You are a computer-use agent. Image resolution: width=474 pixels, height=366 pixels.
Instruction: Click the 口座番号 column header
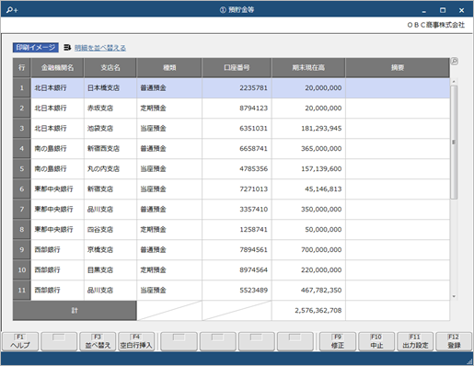(237, 68)
